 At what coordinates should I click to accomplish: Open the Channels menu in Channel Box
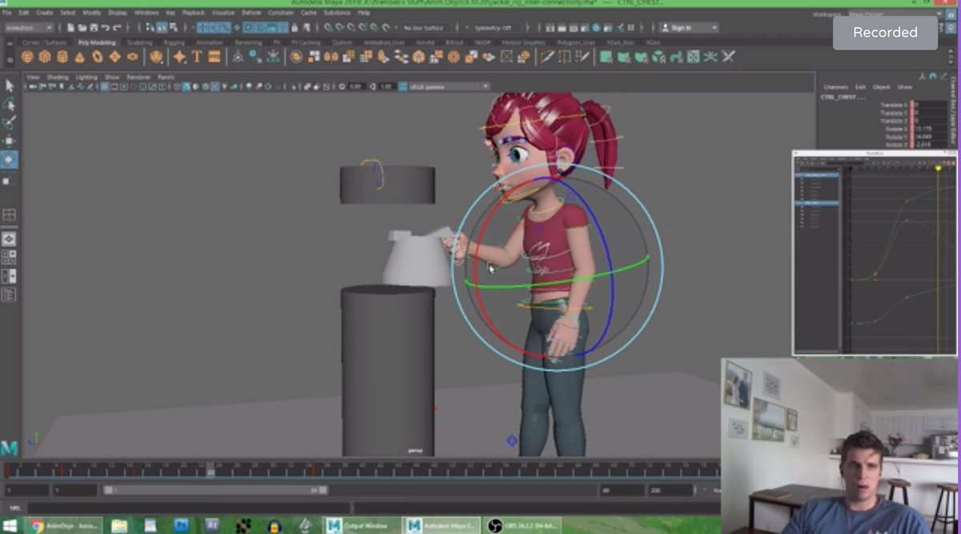pyautogui.click(x=835, y=86)
